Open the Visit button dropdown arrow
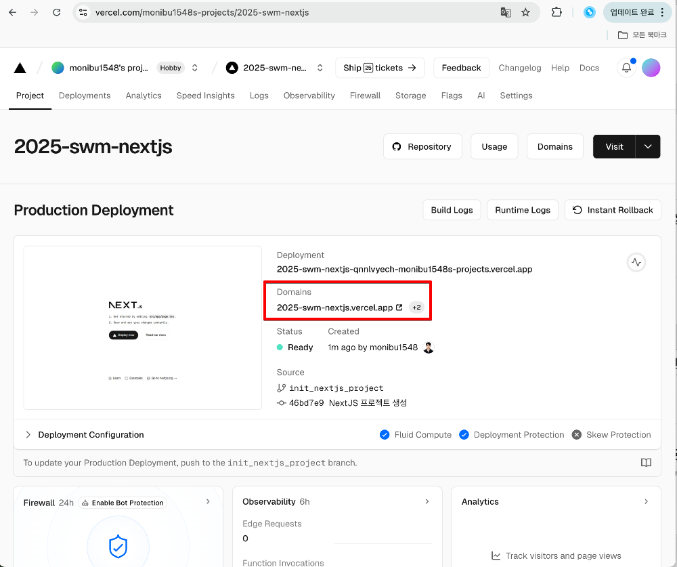The width and height of the screenshot is (677, 567). 648,146
